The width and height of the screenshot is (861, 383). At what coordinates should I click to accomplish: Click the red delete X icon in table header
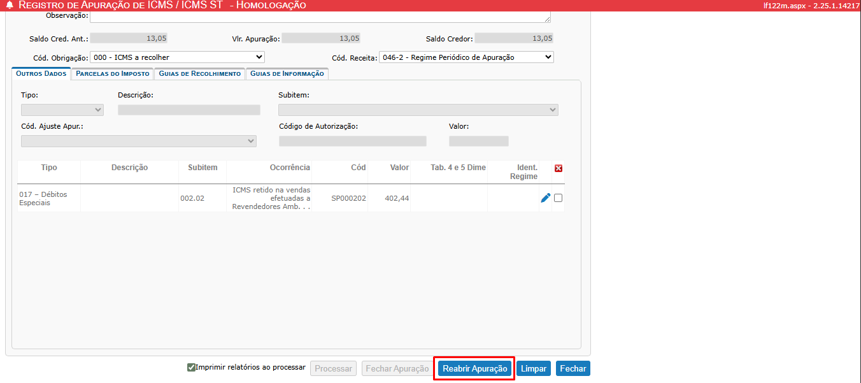coord(559,168)
